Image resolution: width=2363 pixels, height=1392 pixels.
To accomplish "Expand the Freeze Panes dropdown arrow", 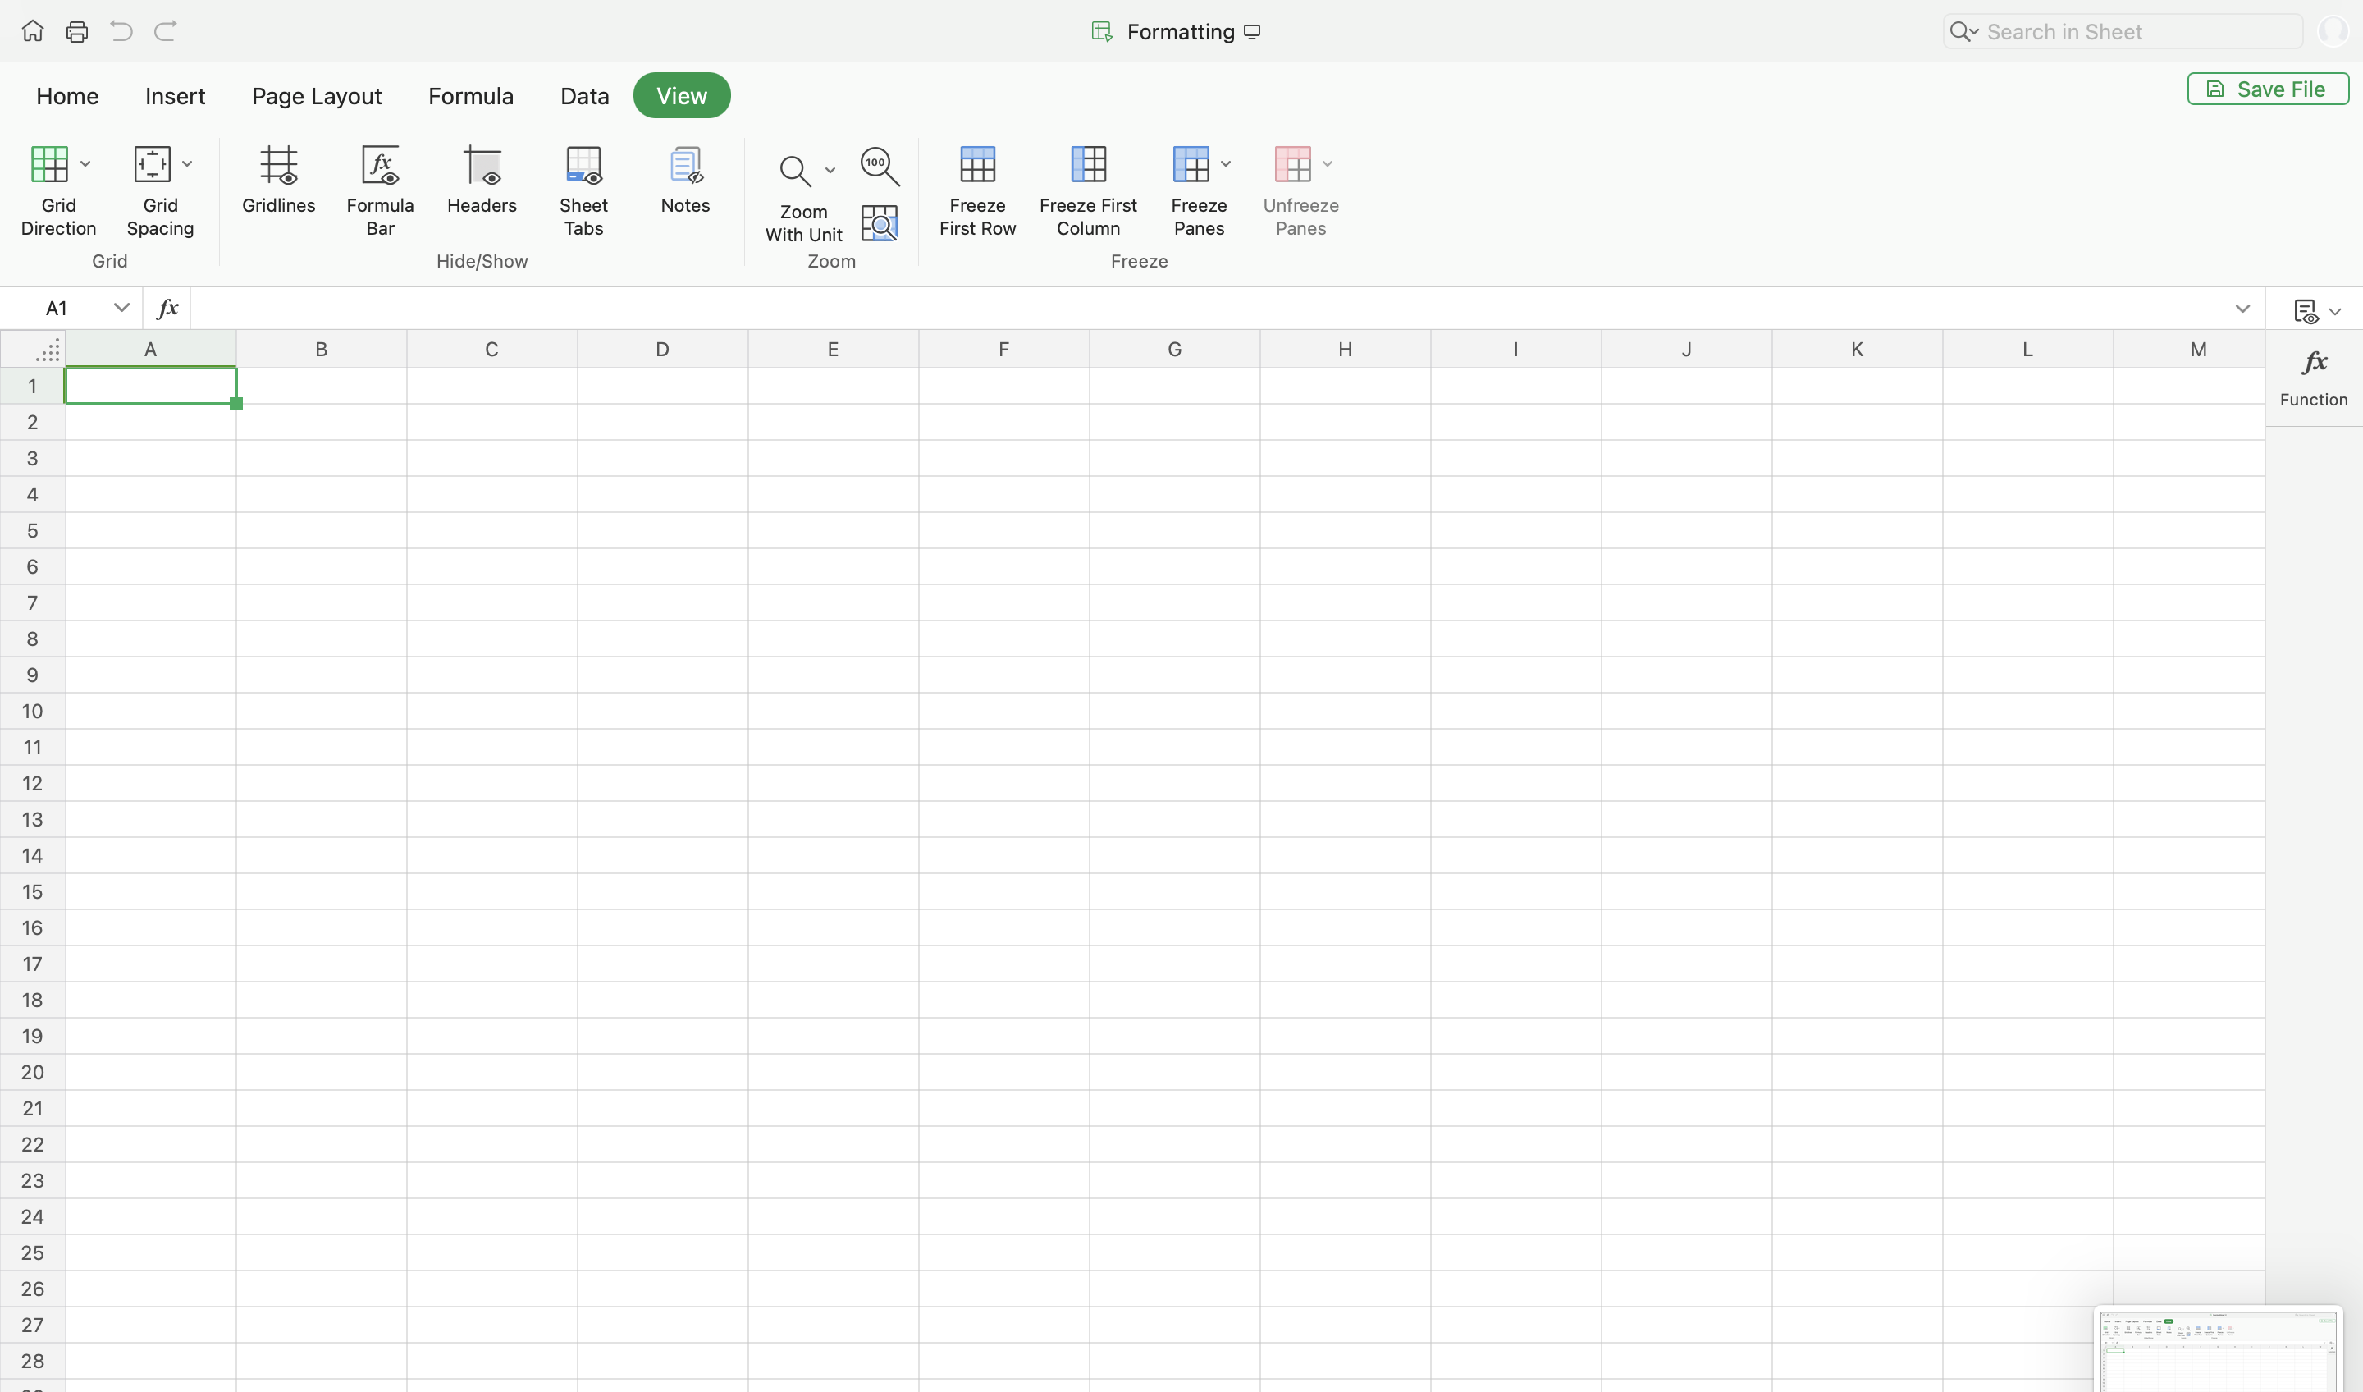I will pyautogui.click(x=1226, y=164).
